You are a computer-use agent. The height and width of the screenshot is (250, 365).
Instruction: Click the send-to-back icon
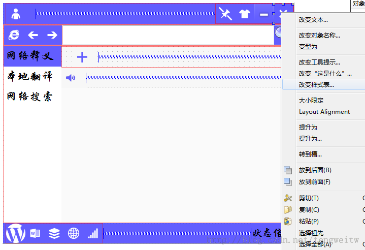[x=288, y=170]
